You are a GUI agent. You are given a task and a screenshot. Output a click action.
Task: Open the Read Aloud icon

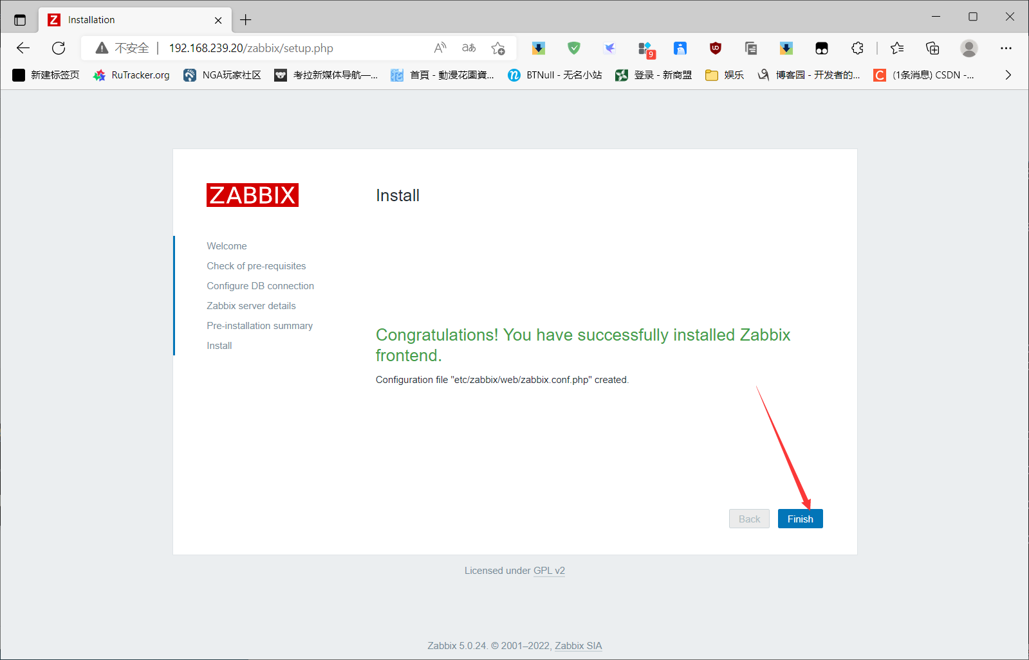[x=440, y=48]
